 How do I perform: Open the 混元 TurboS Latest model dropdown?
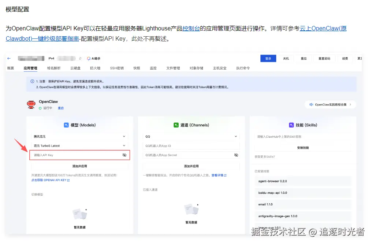click(79, 146)
